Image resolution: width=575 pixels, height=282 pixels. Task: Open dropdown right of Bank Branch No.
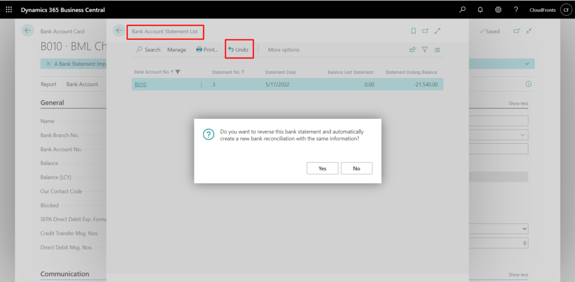click(x=522, y=135)
